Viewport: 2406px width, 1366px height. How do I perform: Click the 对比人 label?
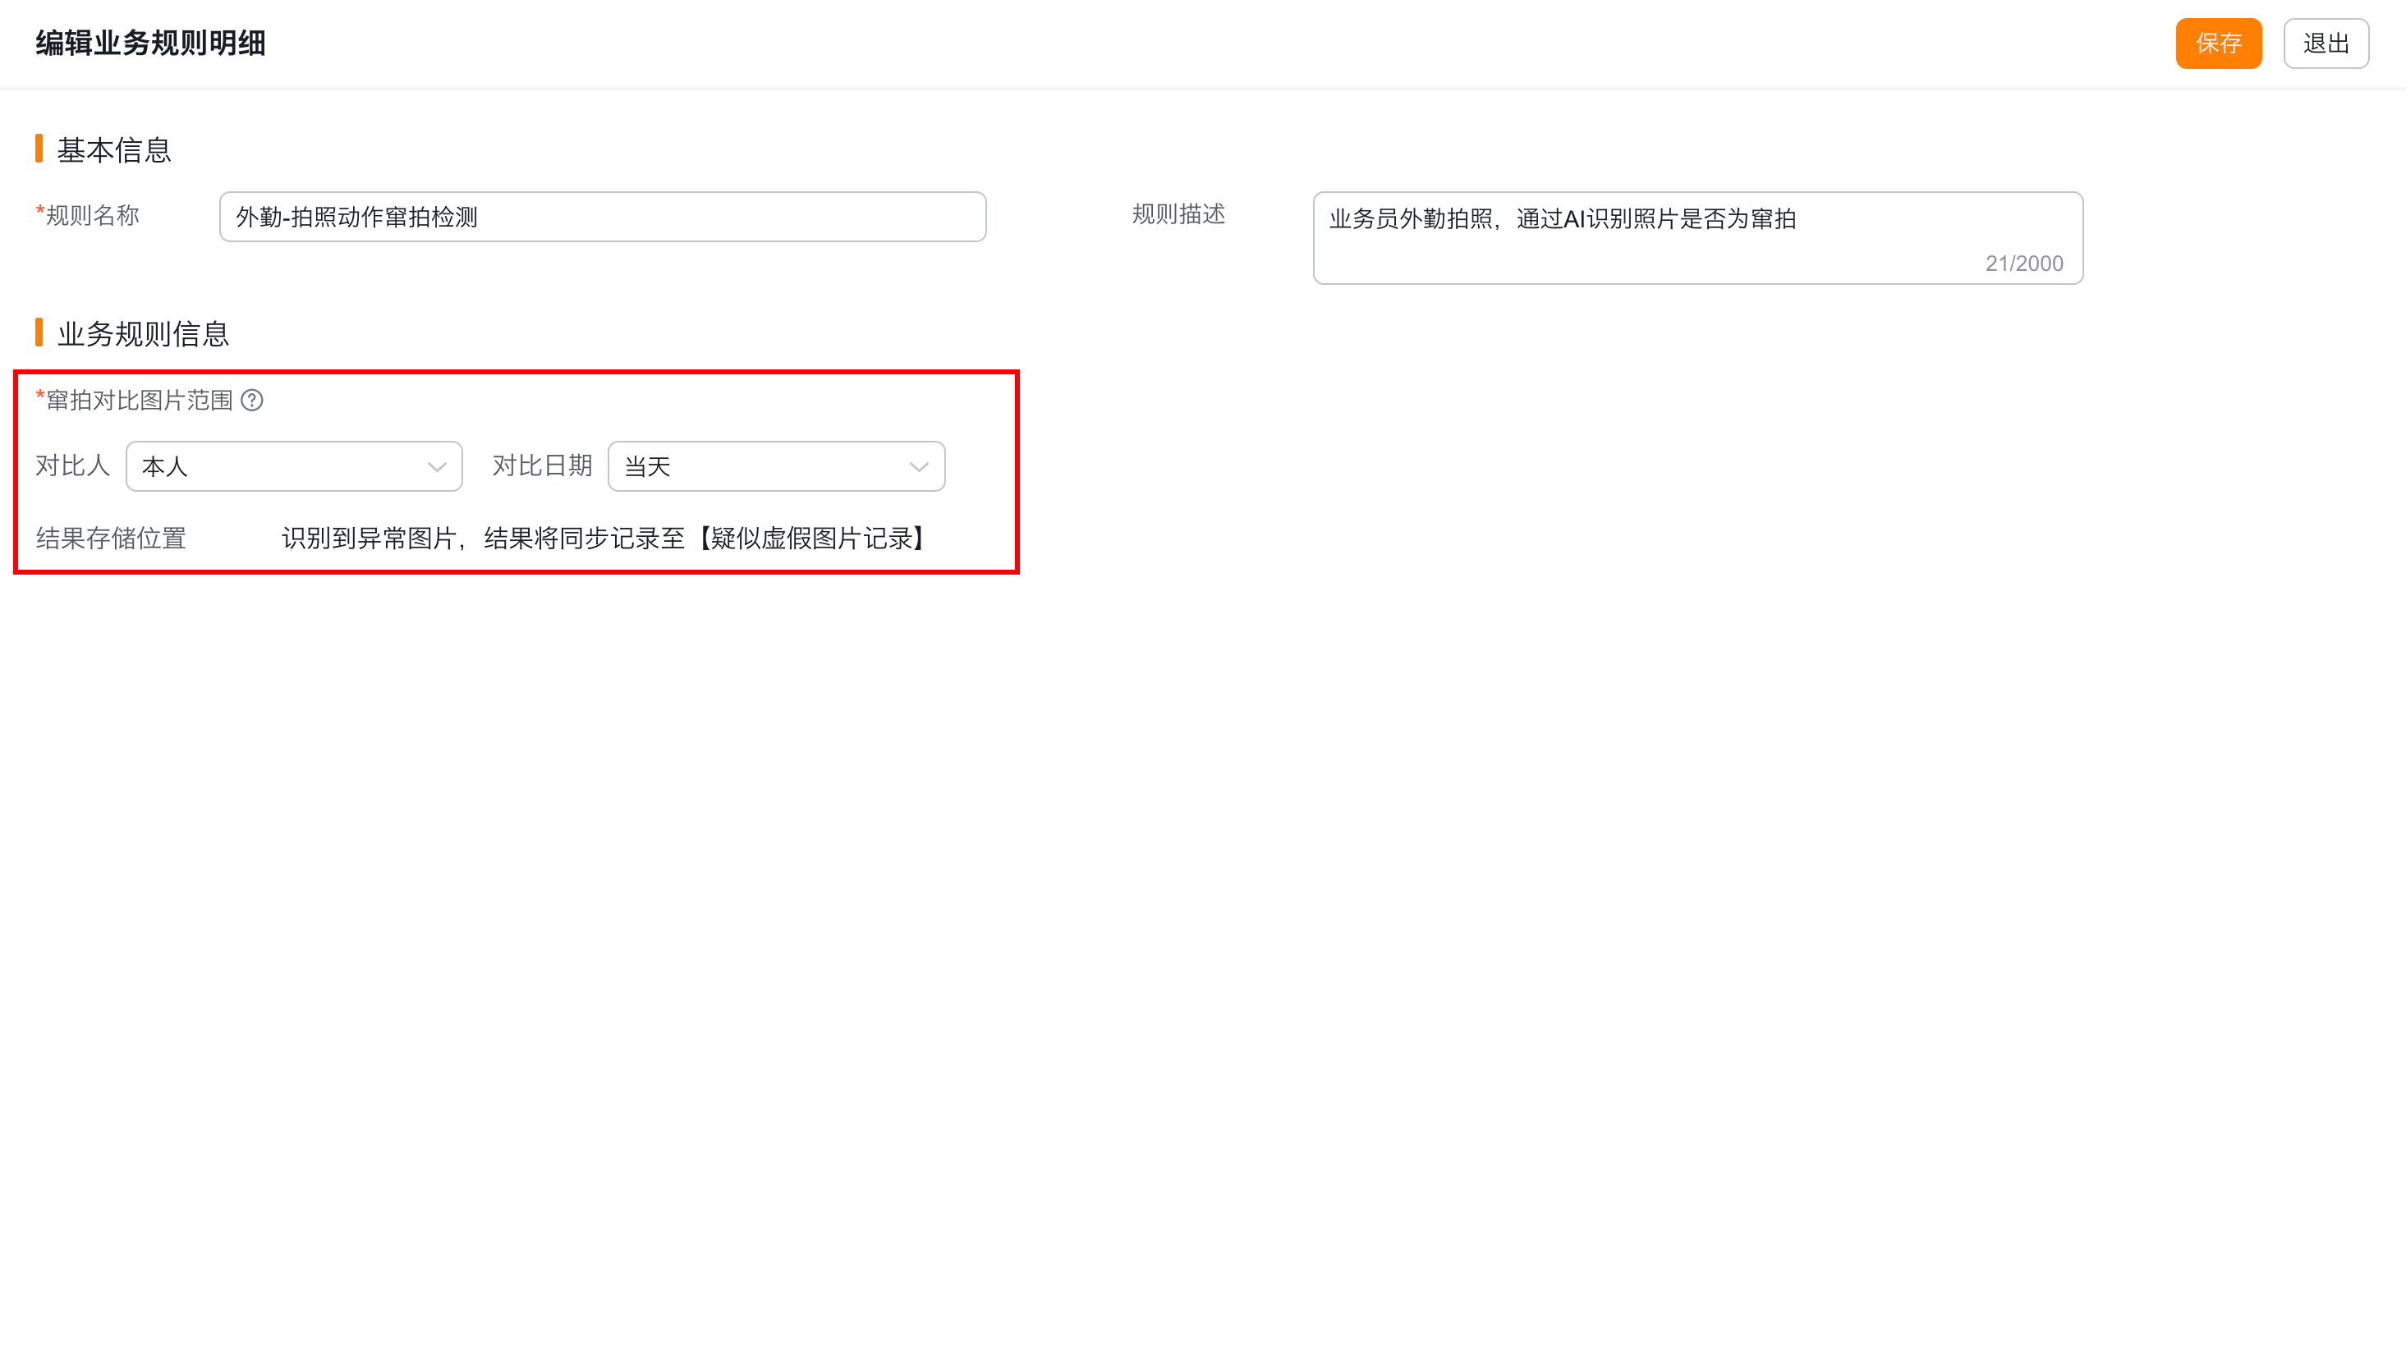(72, 466)
